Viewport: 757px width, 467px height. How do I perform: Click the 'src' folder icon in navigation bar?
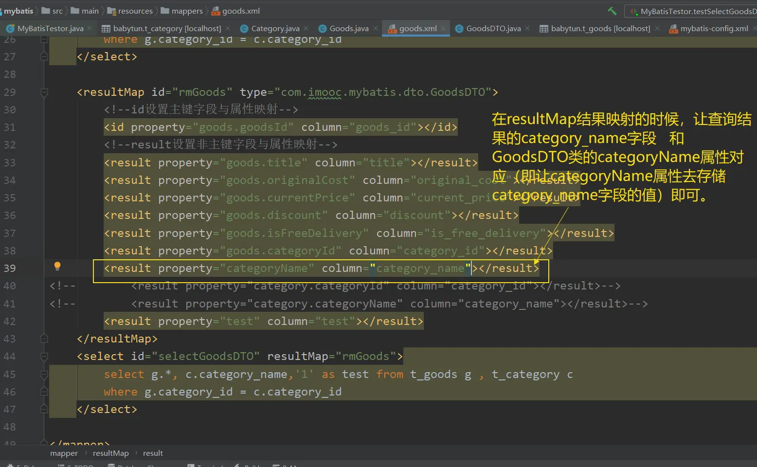click(46, 11)
